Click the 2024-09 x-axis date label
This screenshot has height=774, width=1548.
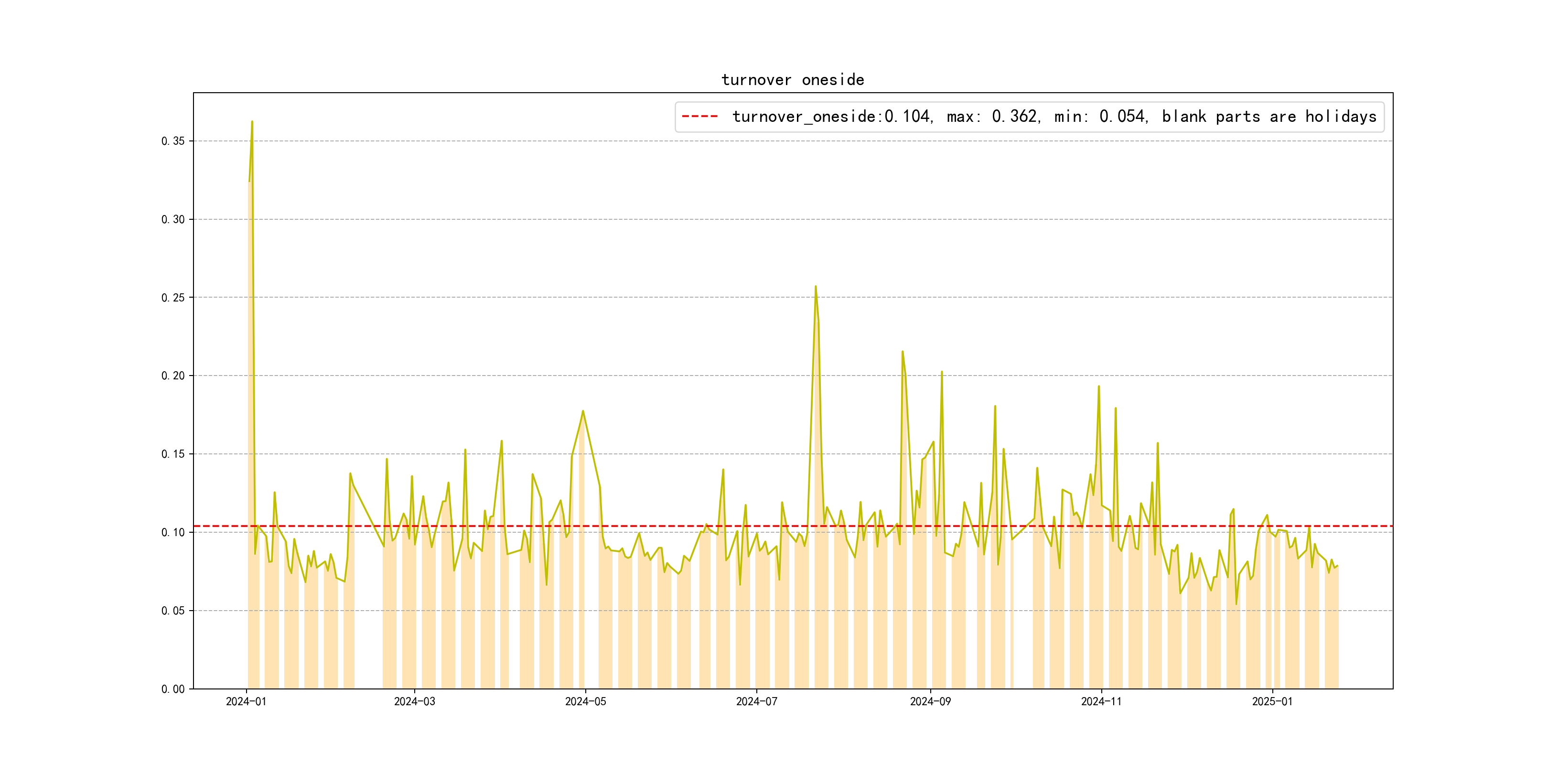(930, 701)
